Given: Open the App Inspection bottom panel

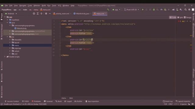Looking at the screenshot, I should coord(92,101).
